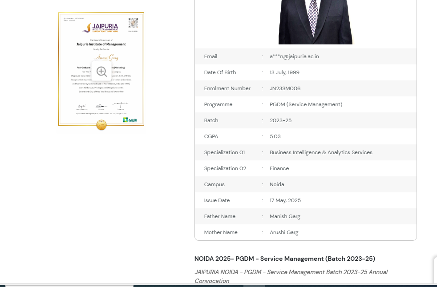Click the issue date 17 May, 2025
The width and height of the screenshot is (437, 287).
pos(285,200)
